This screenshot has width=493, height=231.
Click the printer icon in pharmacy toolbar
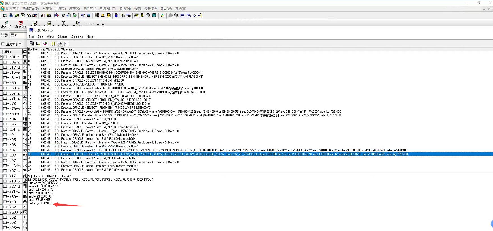click(49, 23)
